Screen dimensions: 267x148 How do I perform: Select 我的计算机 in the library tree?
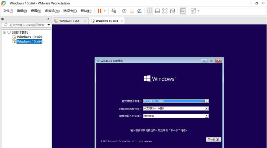click(20, 32)
